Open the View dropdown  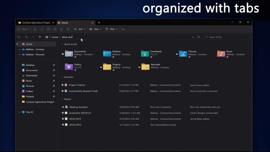tap(96, 29)
